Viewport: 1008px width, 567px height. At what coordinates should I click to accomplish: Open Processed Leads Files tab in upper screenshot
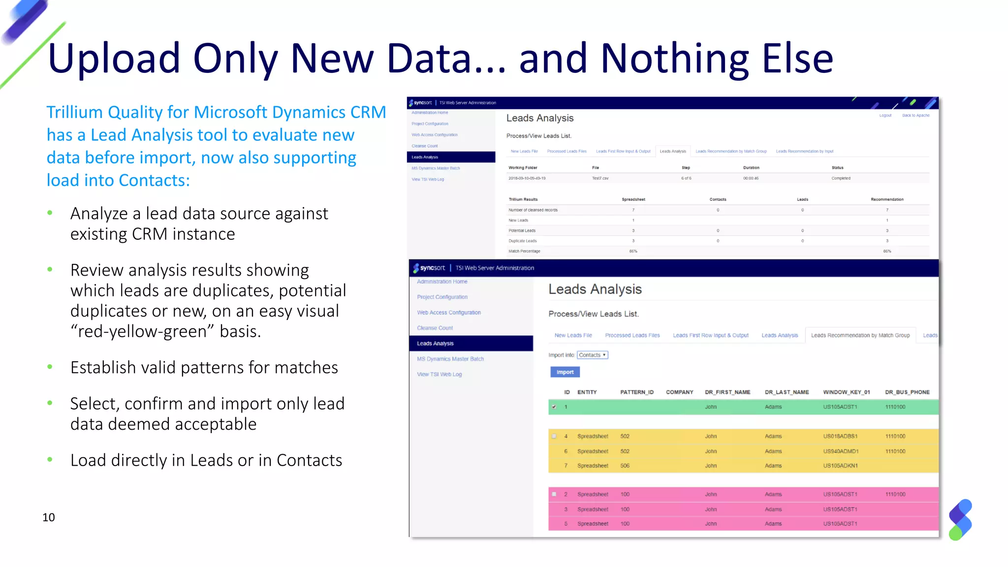click(567, 152)
